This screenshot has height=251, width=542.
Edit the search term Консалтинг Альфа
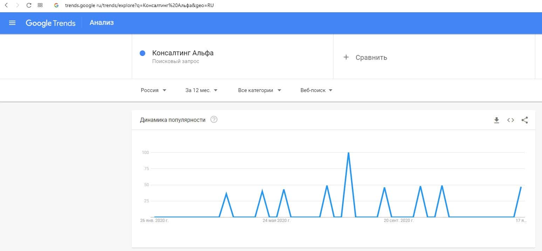[x=183, y=53]
